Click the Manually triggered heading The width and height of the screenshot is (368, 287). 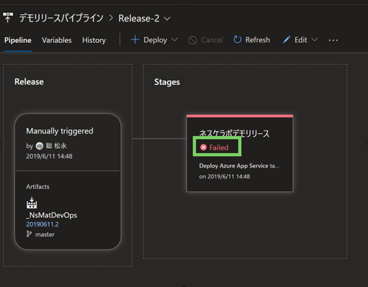pos(59,131)
